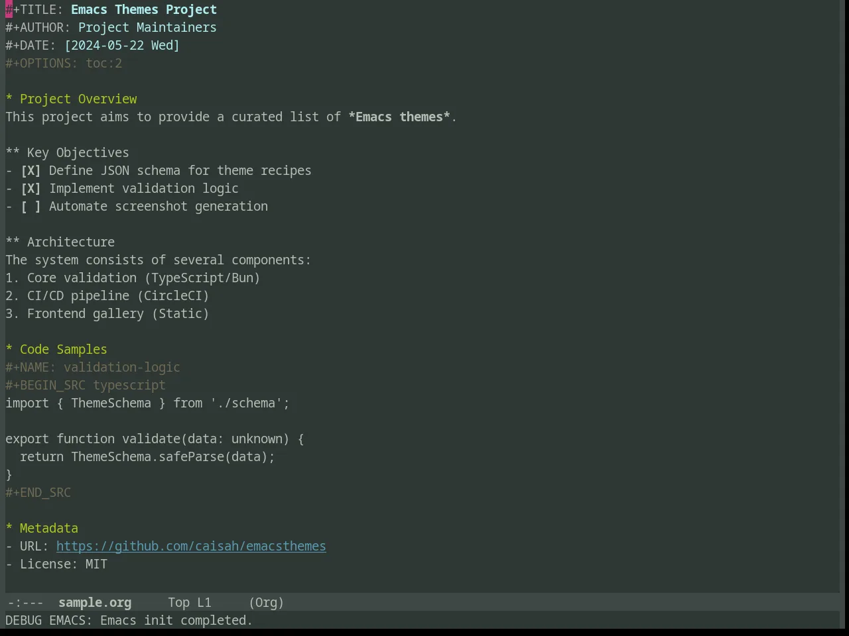Click the export function validate line
The image size is (849, 636).
click(155, 439)
